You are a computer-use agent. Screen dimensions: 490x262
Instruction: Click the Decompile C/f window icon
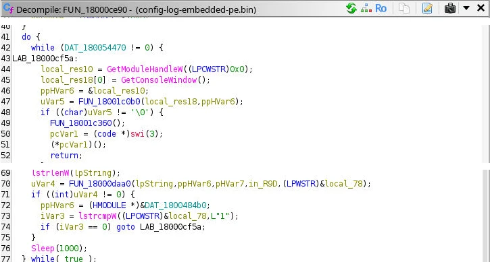click(8, 9)
